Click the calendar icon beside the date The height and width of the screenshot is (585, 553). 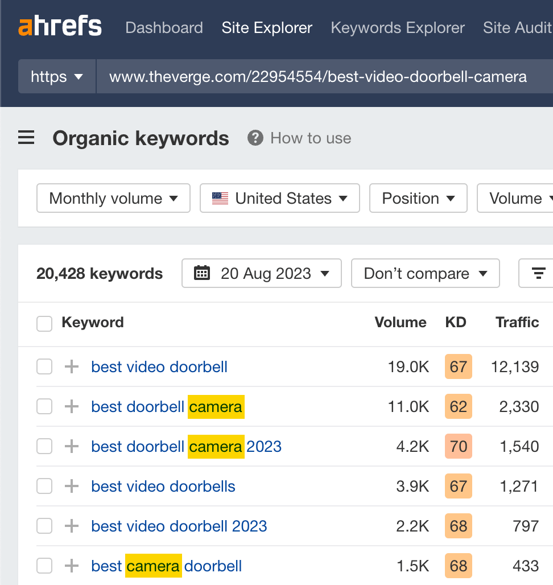[202, 273]
